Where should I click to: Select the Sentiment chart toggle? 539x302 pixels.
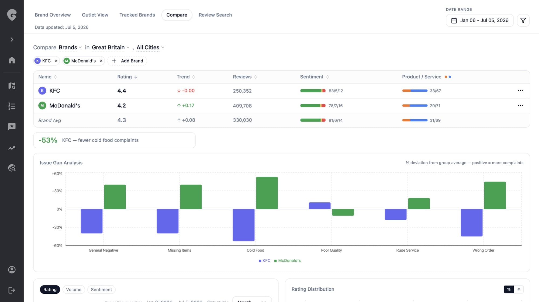click(x=101, y=290)
